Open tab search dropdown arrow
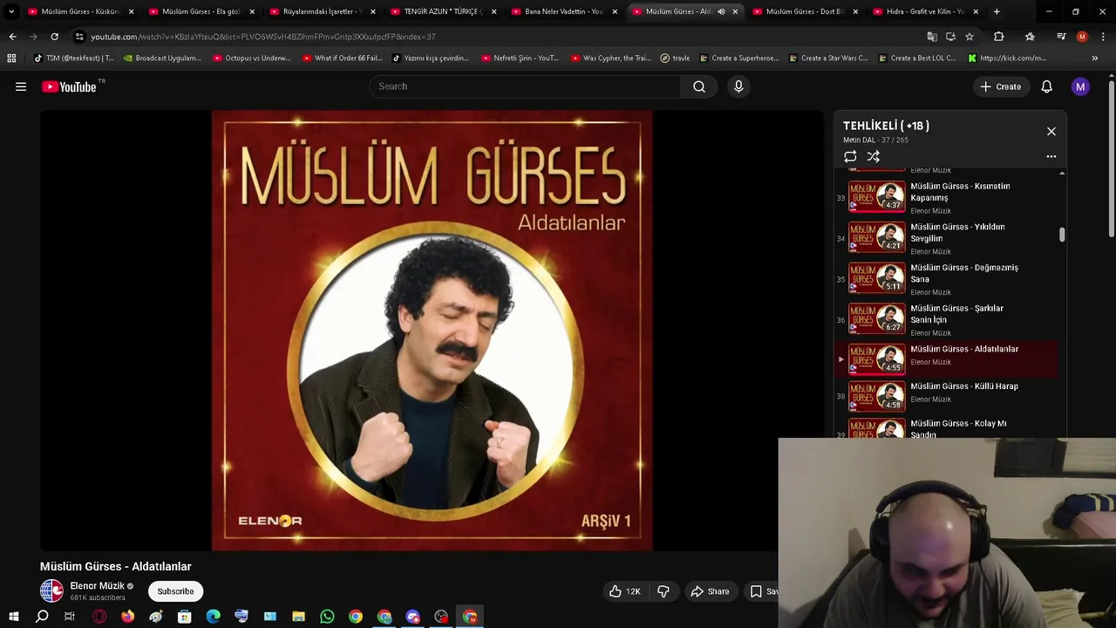Viewport: 1116px width, 628px height. pyautogui.click(x=11, y=11)
